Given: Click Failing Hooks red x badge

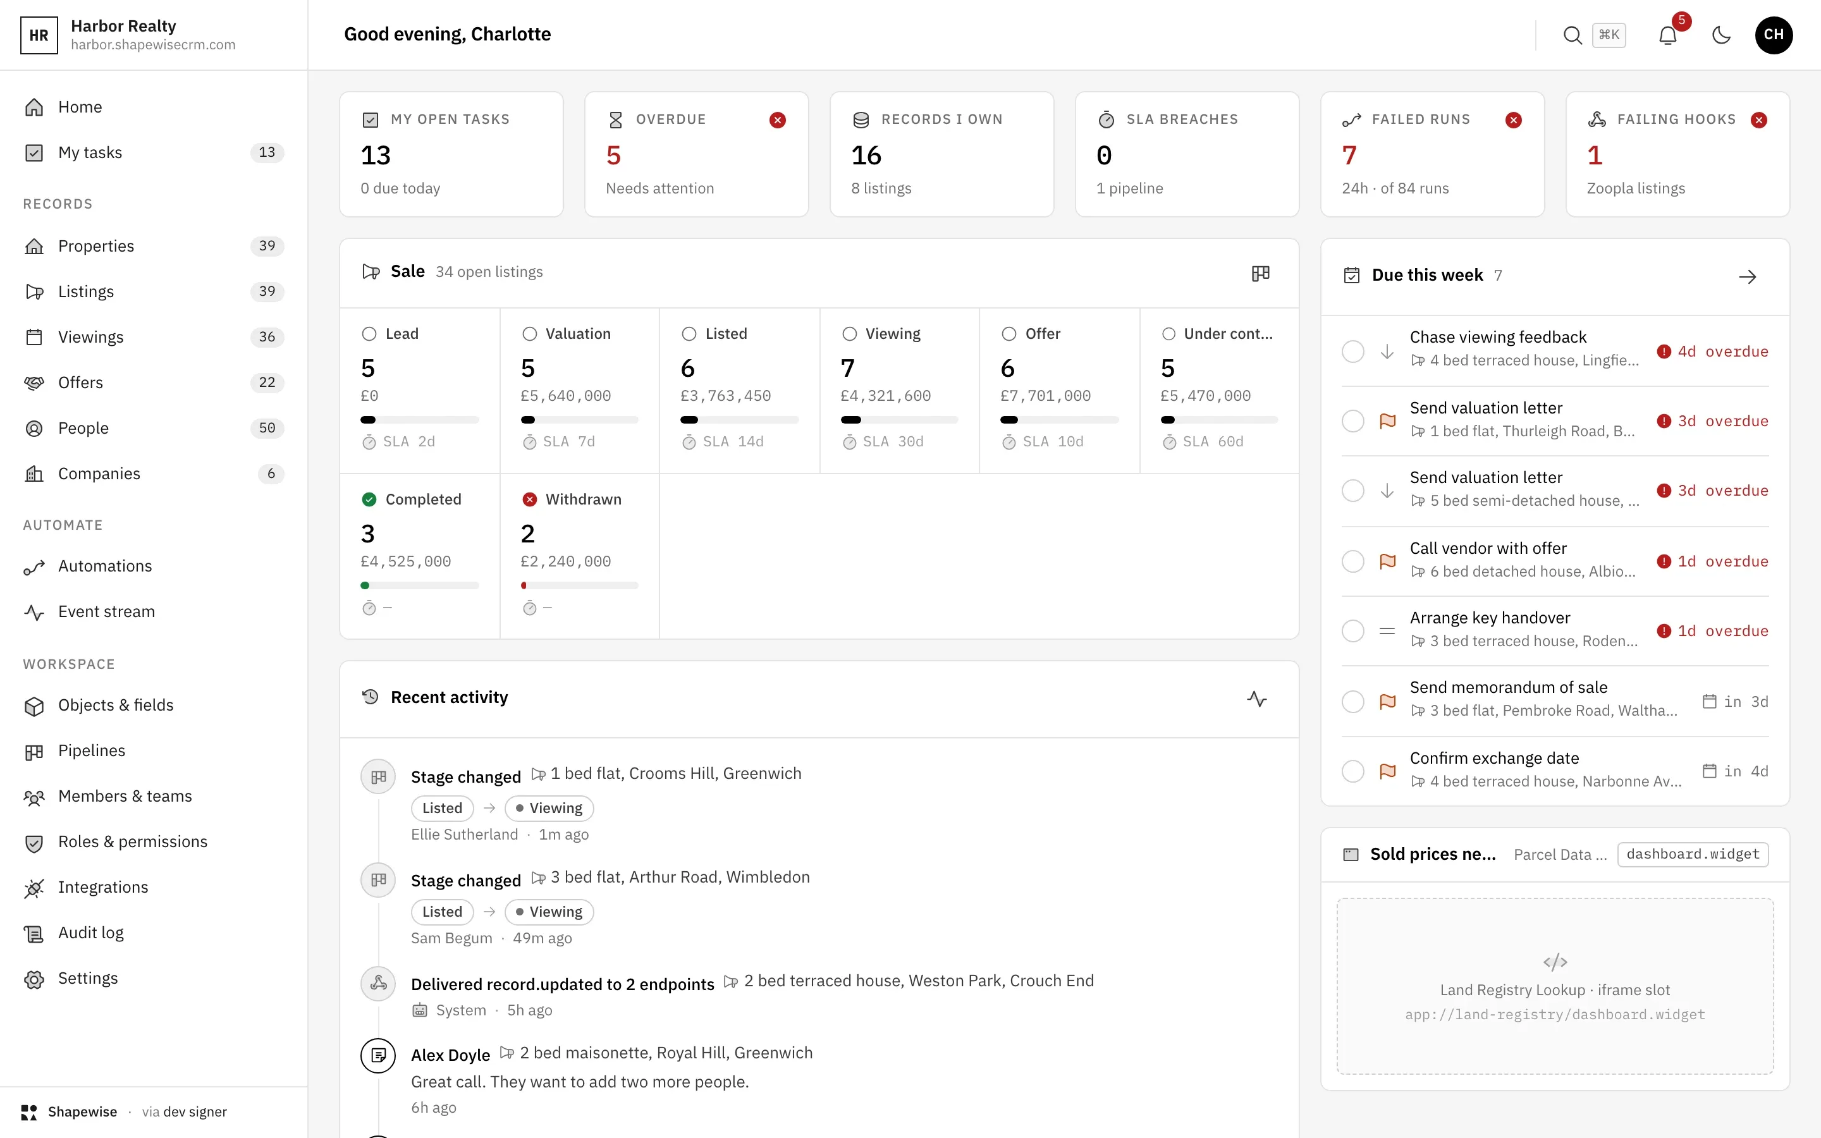Looking at the screenshot, I should tap(1758, 119).
